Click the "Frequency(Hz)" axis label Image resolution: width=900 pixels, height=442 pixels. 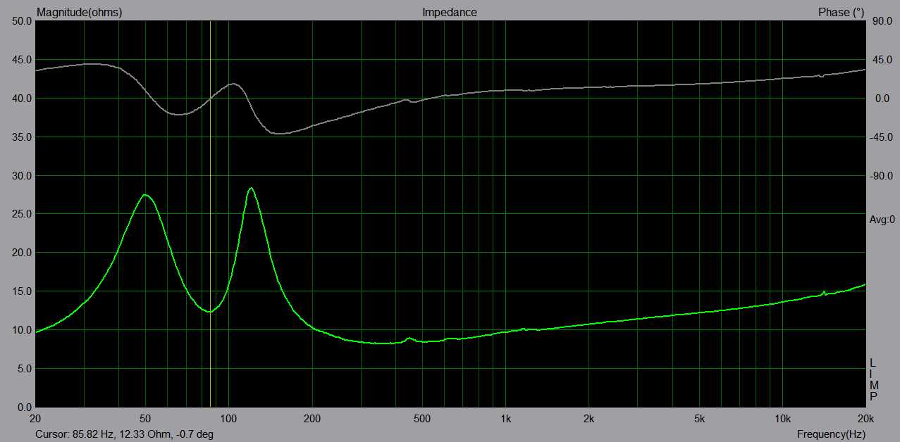(x=831, y=434)
